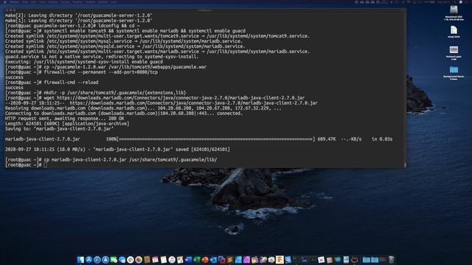Viewport: 472px width, 265px height.
Task: Open the Apple menu
Action: tap(4, 1)
